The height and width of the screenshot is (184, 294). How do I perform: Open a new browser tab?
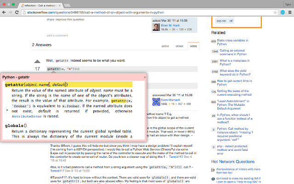click(x=68, y=6)
